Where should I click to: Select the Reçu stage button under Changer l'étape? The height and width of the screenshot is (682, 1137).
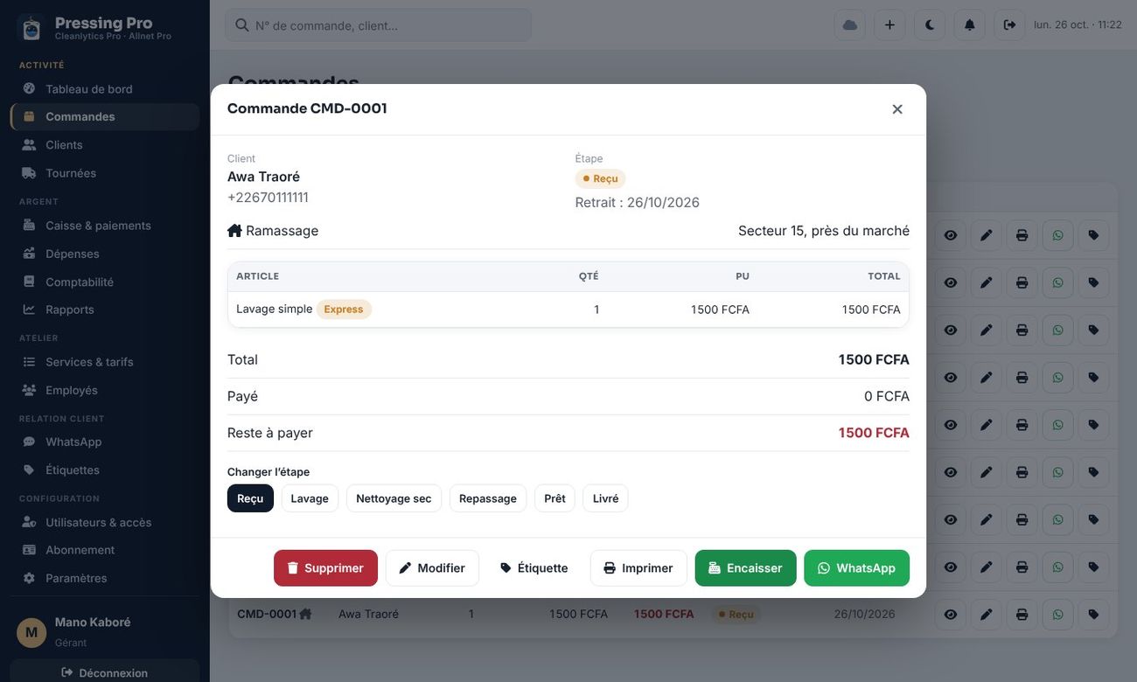[250, 498]
